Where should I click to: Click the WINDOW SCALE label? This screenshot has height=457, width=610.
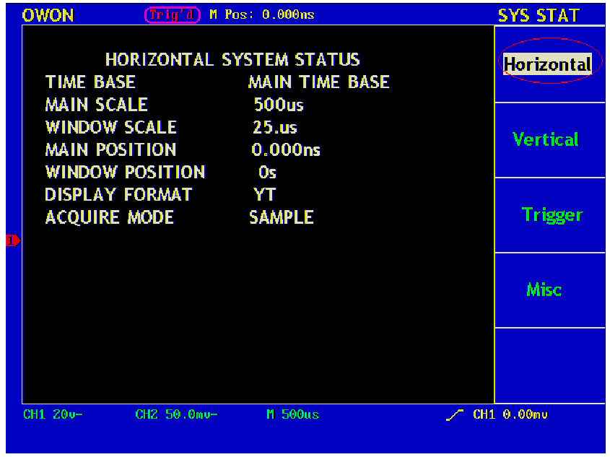(111, 127)
